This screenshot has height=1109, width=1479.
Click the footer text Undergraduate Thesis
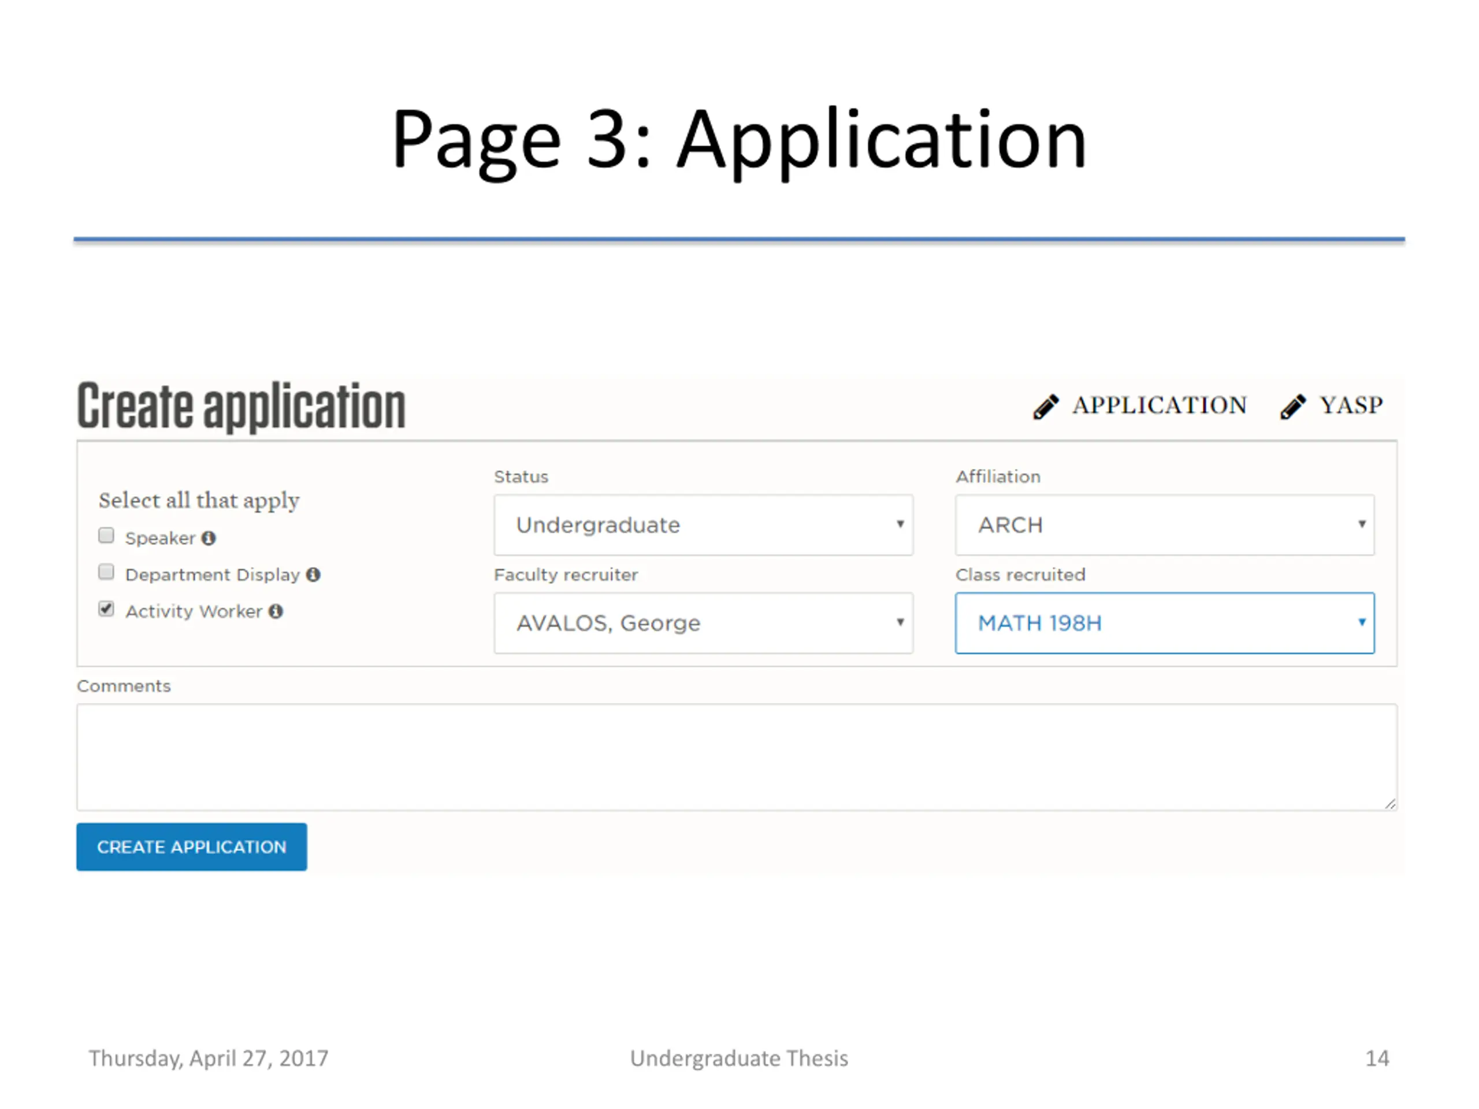[x=739, y=1059]
